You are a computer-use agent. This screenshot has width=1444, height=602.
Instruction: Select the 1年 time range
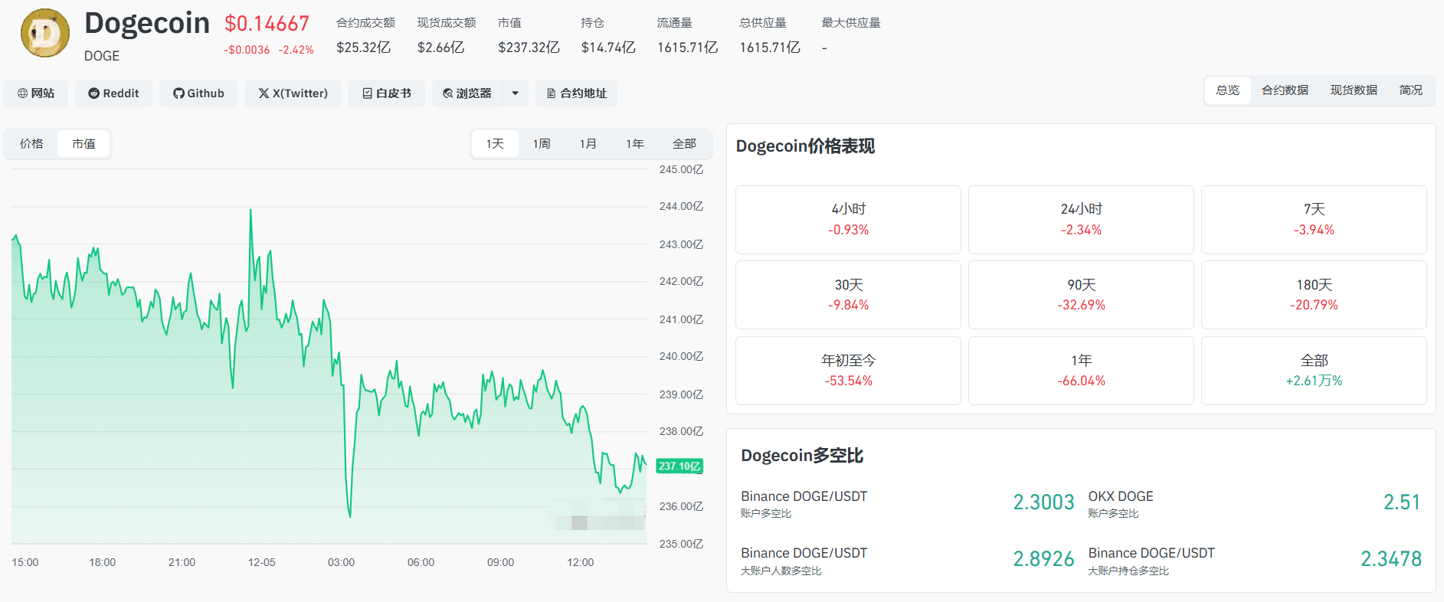(634, 144)
